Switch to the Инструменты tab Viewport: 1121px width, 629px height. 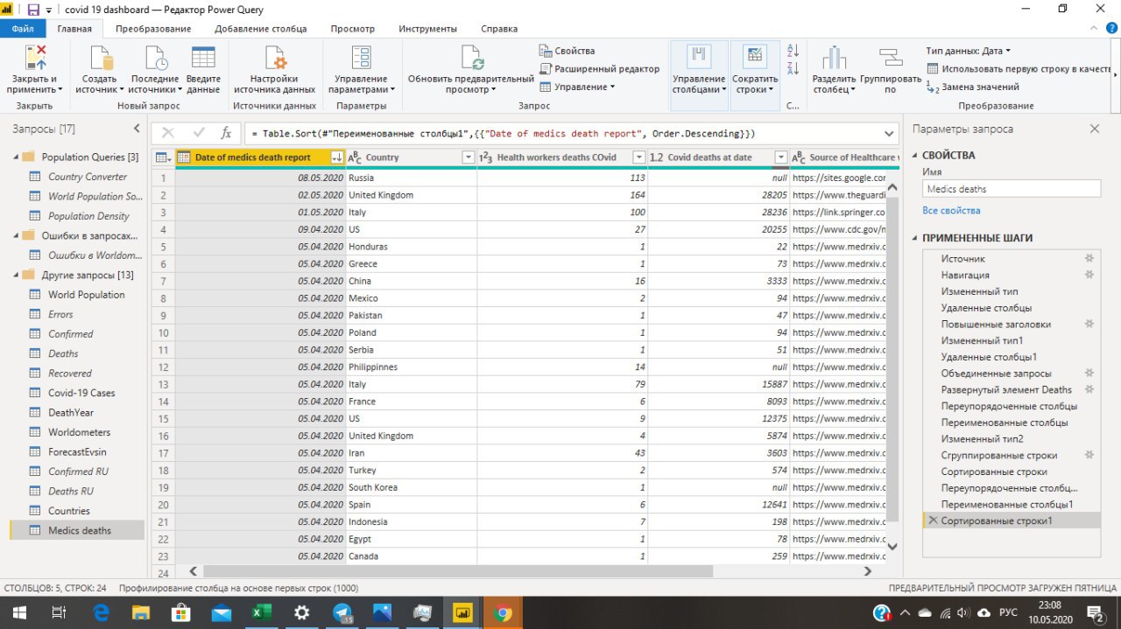coord(427,29)
